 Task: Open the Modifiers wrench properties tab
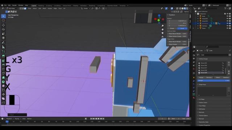(194, 81)
